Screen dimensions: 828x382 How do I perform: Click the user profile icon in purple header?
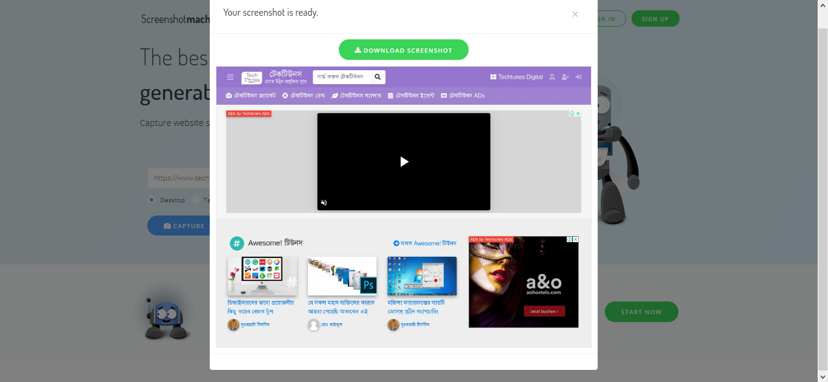coord(552,77)
